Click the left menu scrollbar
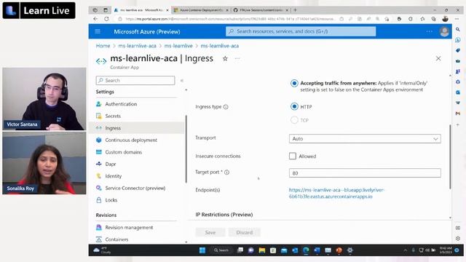Screen dimensions: 466x262 186,148
